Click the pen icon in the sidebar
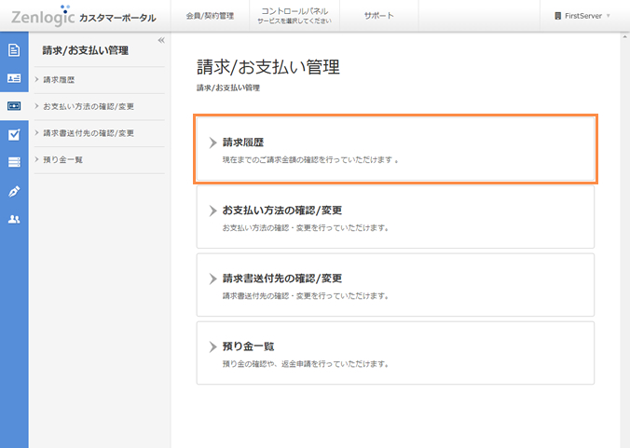Viewport: 630px width, 448px height. (14, 191)
